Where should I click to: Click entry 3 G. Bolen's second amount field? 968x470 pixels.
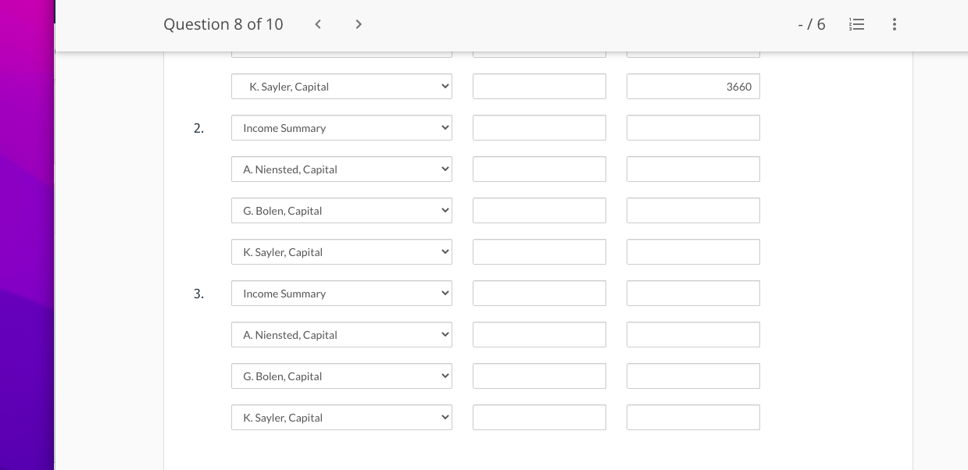[x=693, y=376]
